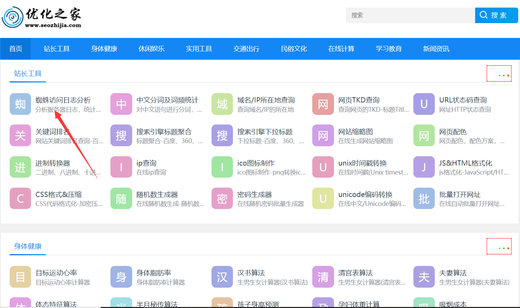Open the 夫妻算法 icon
The width and height of the screenshot is (520, 308).
coord(424,277)
